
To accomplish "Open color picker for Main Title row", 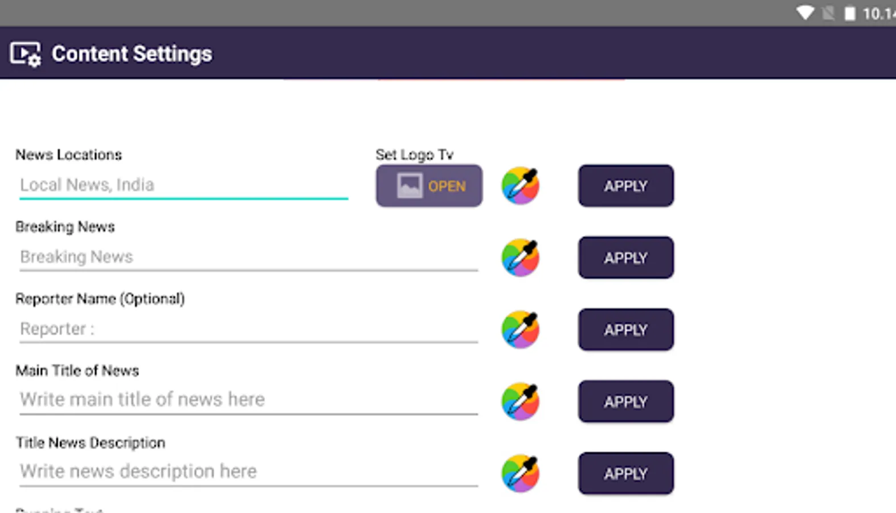I will [520, 401].
